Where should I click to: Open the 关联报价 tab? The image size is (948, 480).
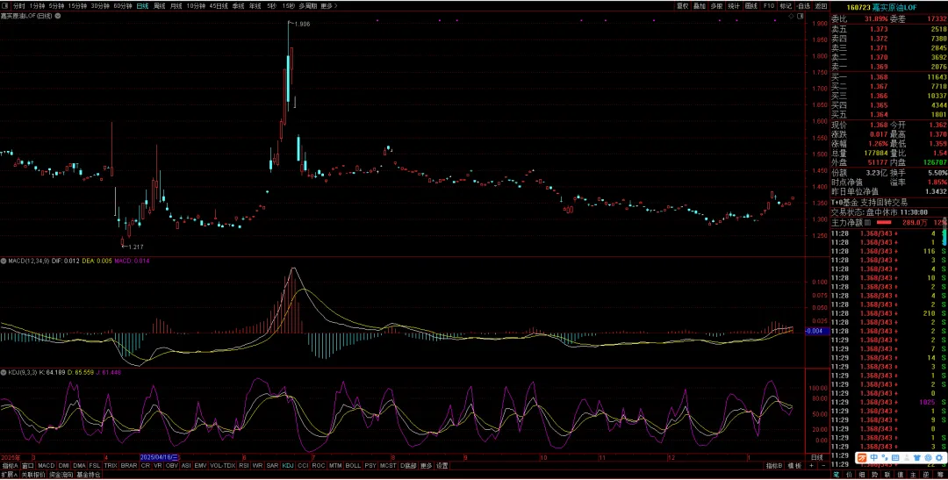pyautogui.click(x=33, y=475)
